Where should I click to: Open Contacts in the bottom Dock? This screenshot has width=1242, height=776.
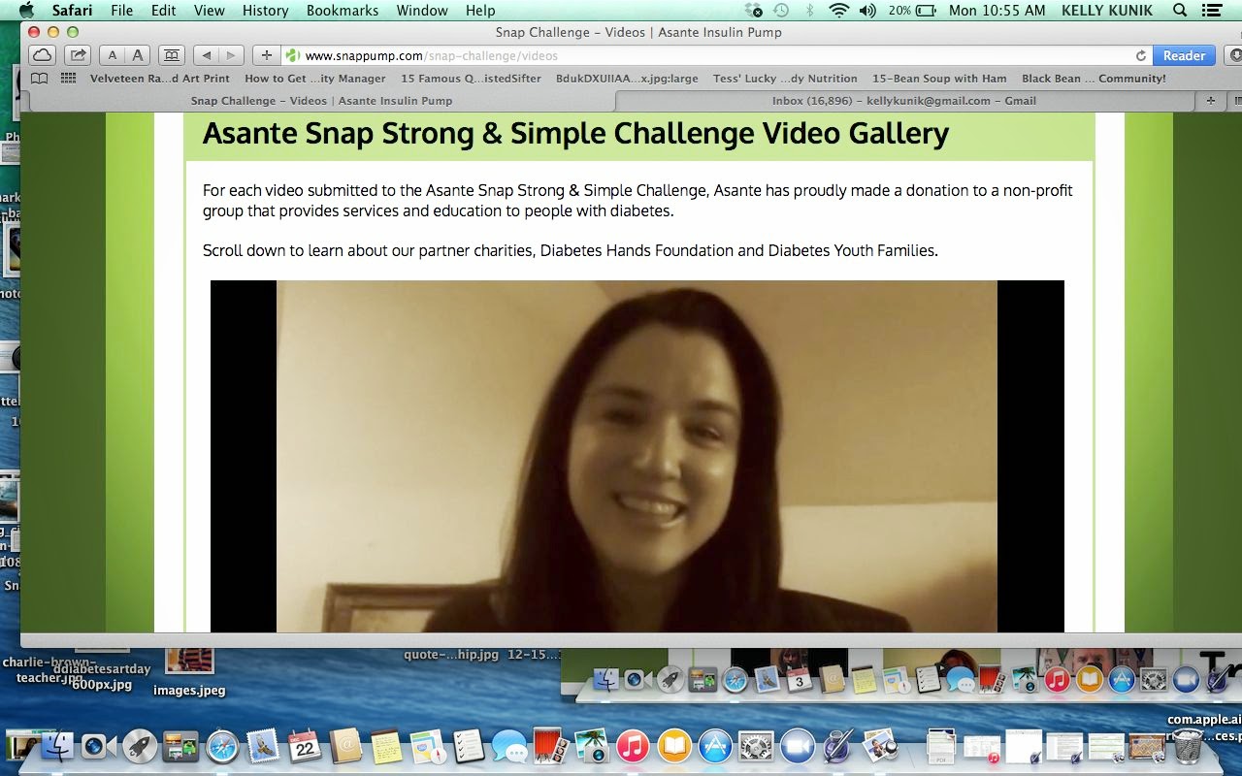345,746
